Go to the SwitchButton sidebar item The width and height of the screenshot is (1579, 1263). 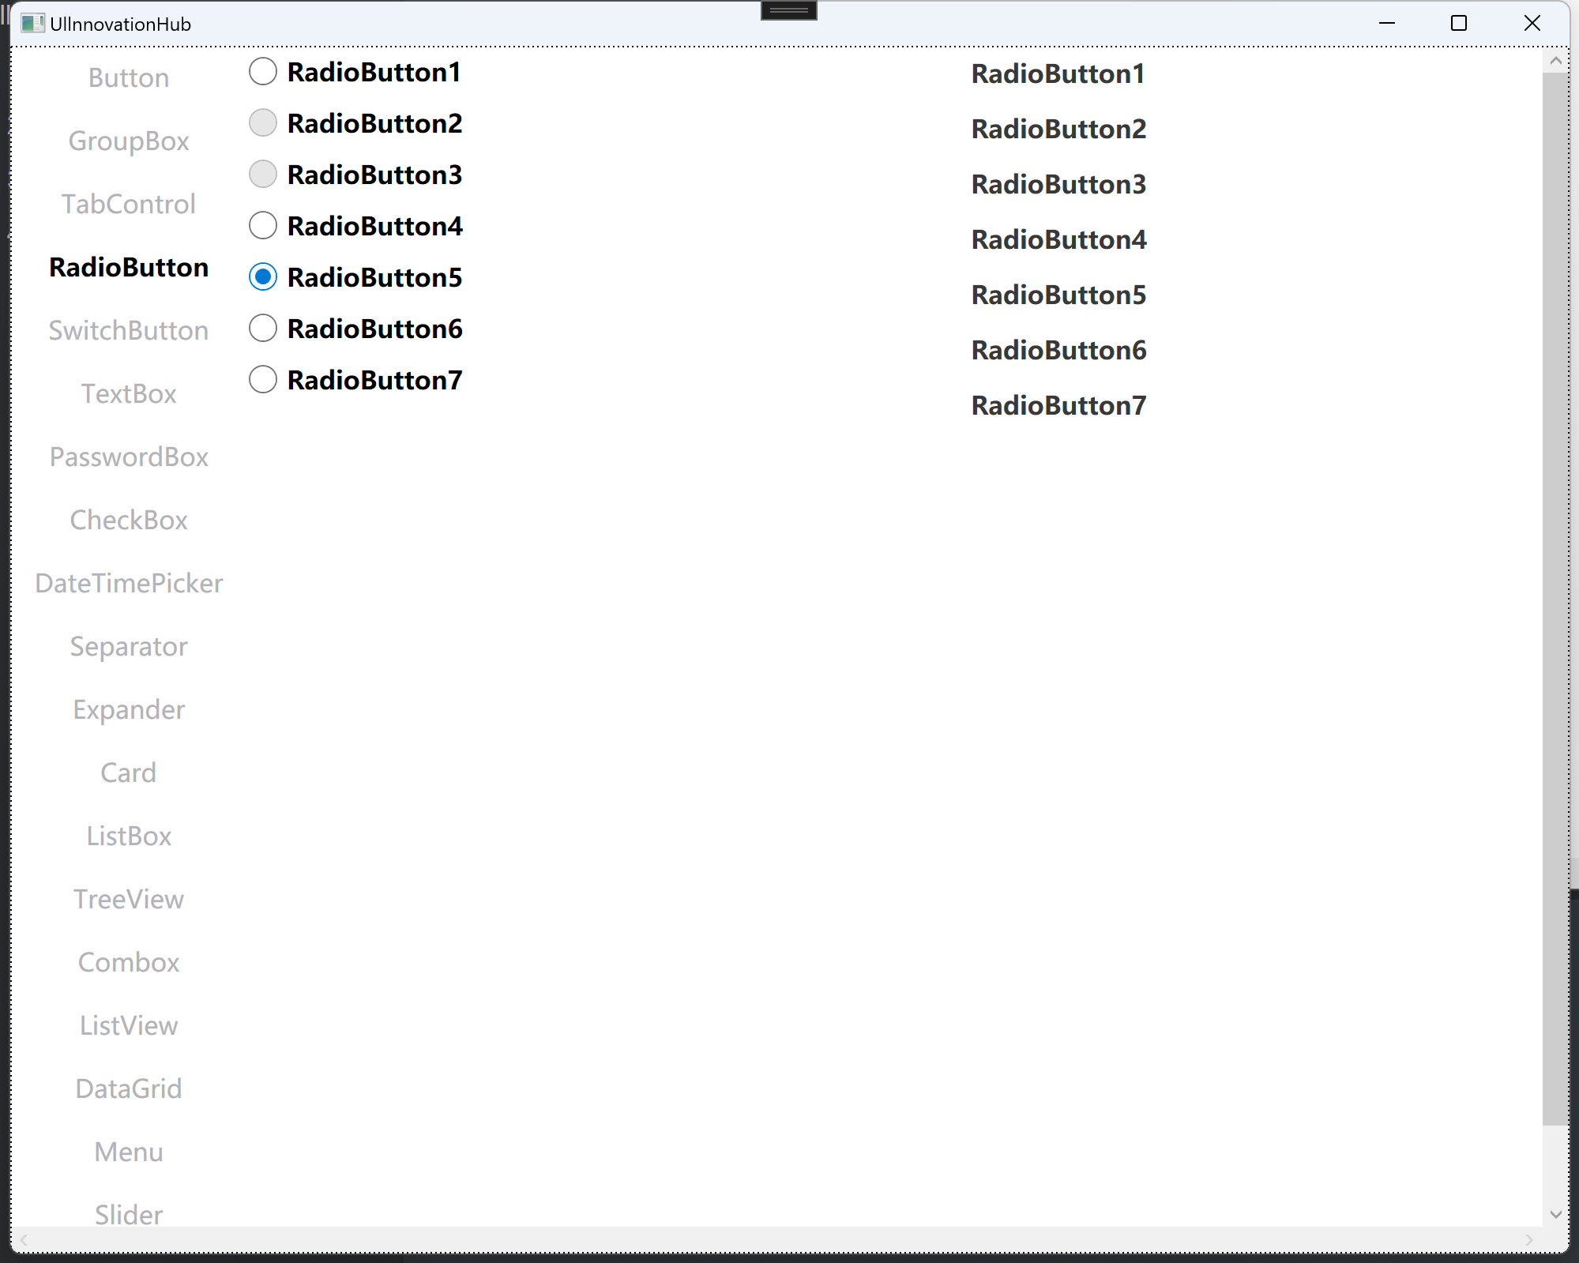[129, 331]
